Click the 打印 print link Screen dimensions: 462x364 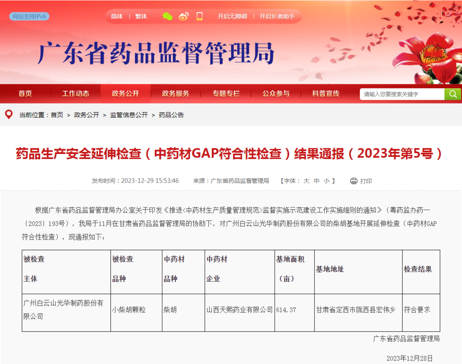(x=366, y=181)
